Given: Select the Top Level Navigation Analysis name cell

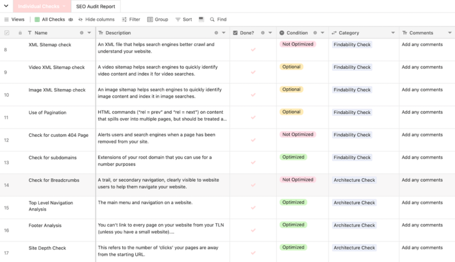Looking at the screenshot, I should (x=51, y=206).
